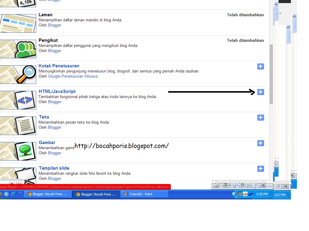Click the Gambar tree picture thumbnail
Screen dimensions: 309x231
point(18,151)
